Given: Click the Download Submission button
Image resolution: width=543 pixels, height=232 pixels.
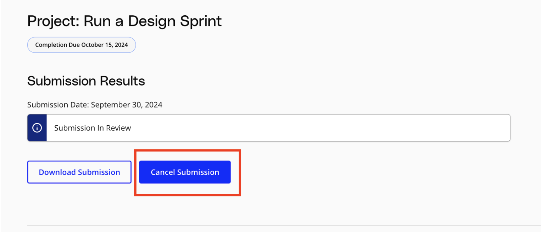Looking at the screenshot, I should (x=79, y=172).
